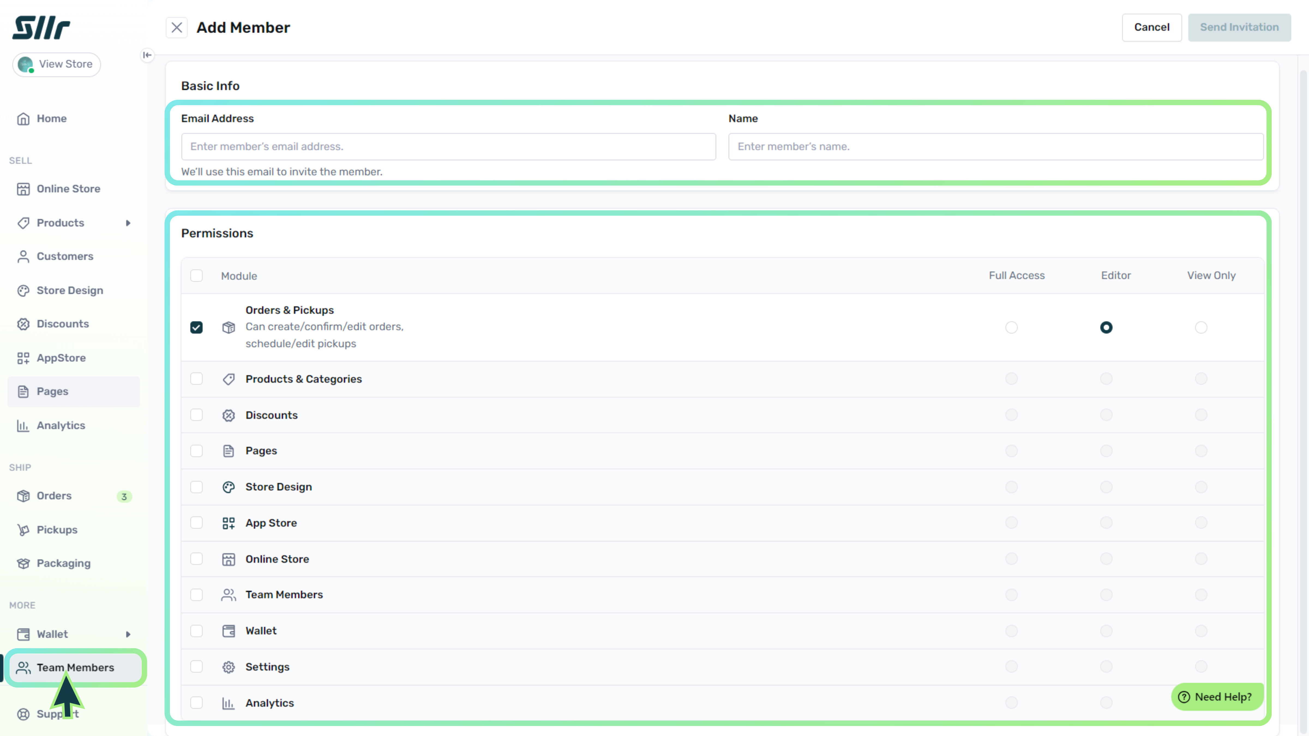Go to the Analytics menu item
The height and width of the screenshot is (736, 1309).
click(x=61, y=425)
